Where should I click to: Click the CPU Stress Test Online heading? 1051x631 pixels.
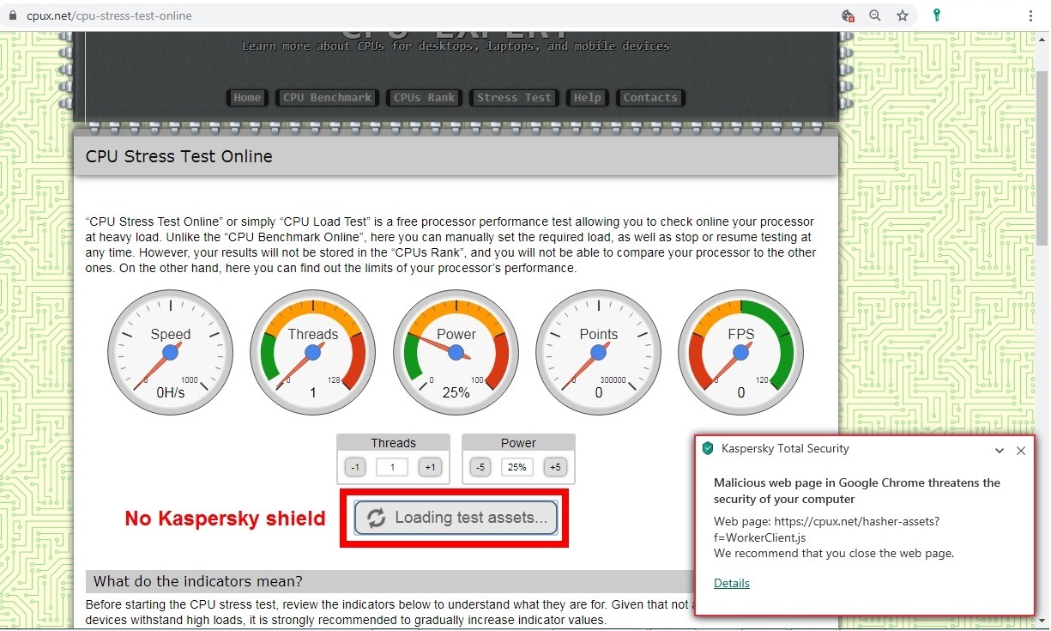click(179, 156)
